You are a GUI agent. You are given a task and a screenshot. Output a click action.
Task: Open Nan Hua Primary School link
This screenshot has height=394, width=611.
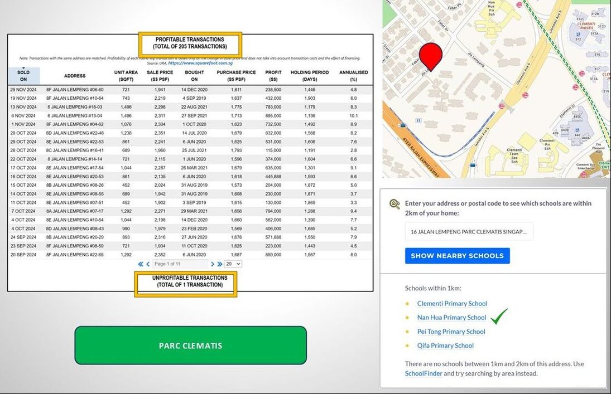coord(451,317)
